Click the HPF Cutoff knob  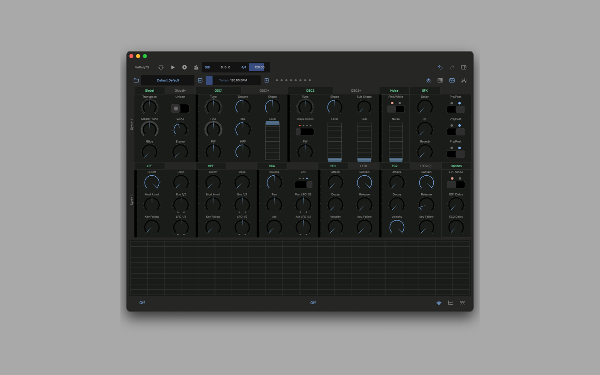click(x=213, y=182)
